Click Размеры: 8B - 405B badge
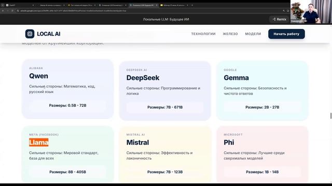This screenshot has width=332, height=186. (67, 172)
